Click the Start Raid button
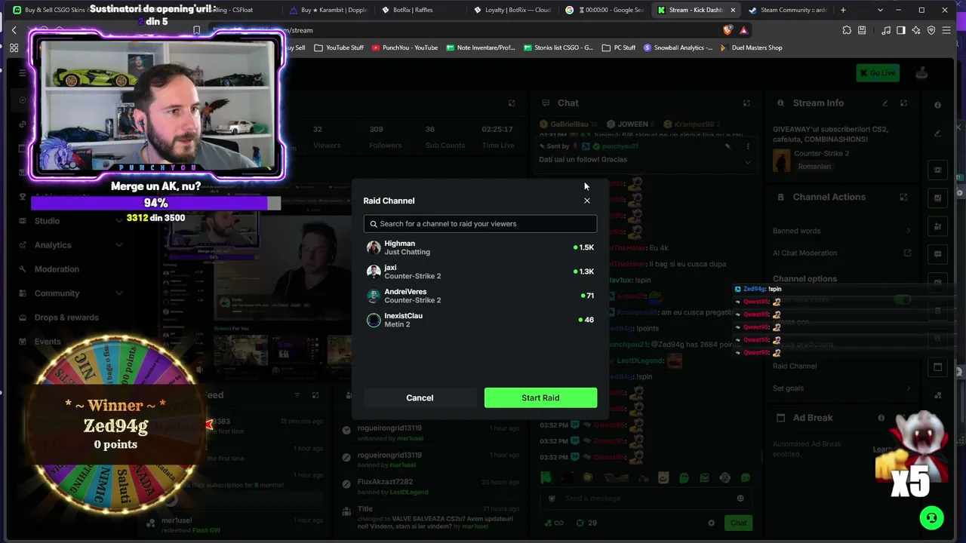Screen dimensions: 966x543 pyautogui.click(x=540, y=397)
